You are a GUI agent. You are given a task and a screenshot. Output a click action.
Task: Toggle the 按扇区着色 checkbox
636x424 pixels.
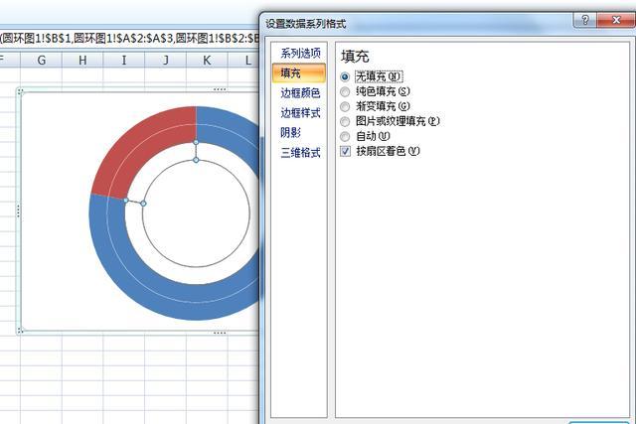[345, 151]
